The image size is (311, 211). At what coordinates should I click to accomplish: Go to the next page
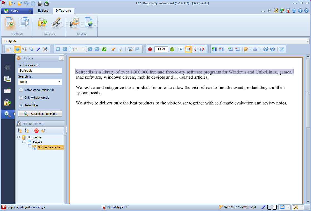[x=90, y=49]
